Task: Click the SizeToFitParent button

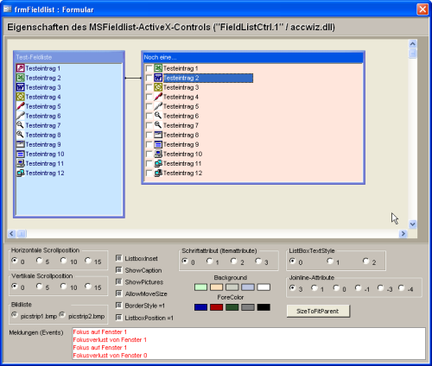Action: click(x=318, y=311)
